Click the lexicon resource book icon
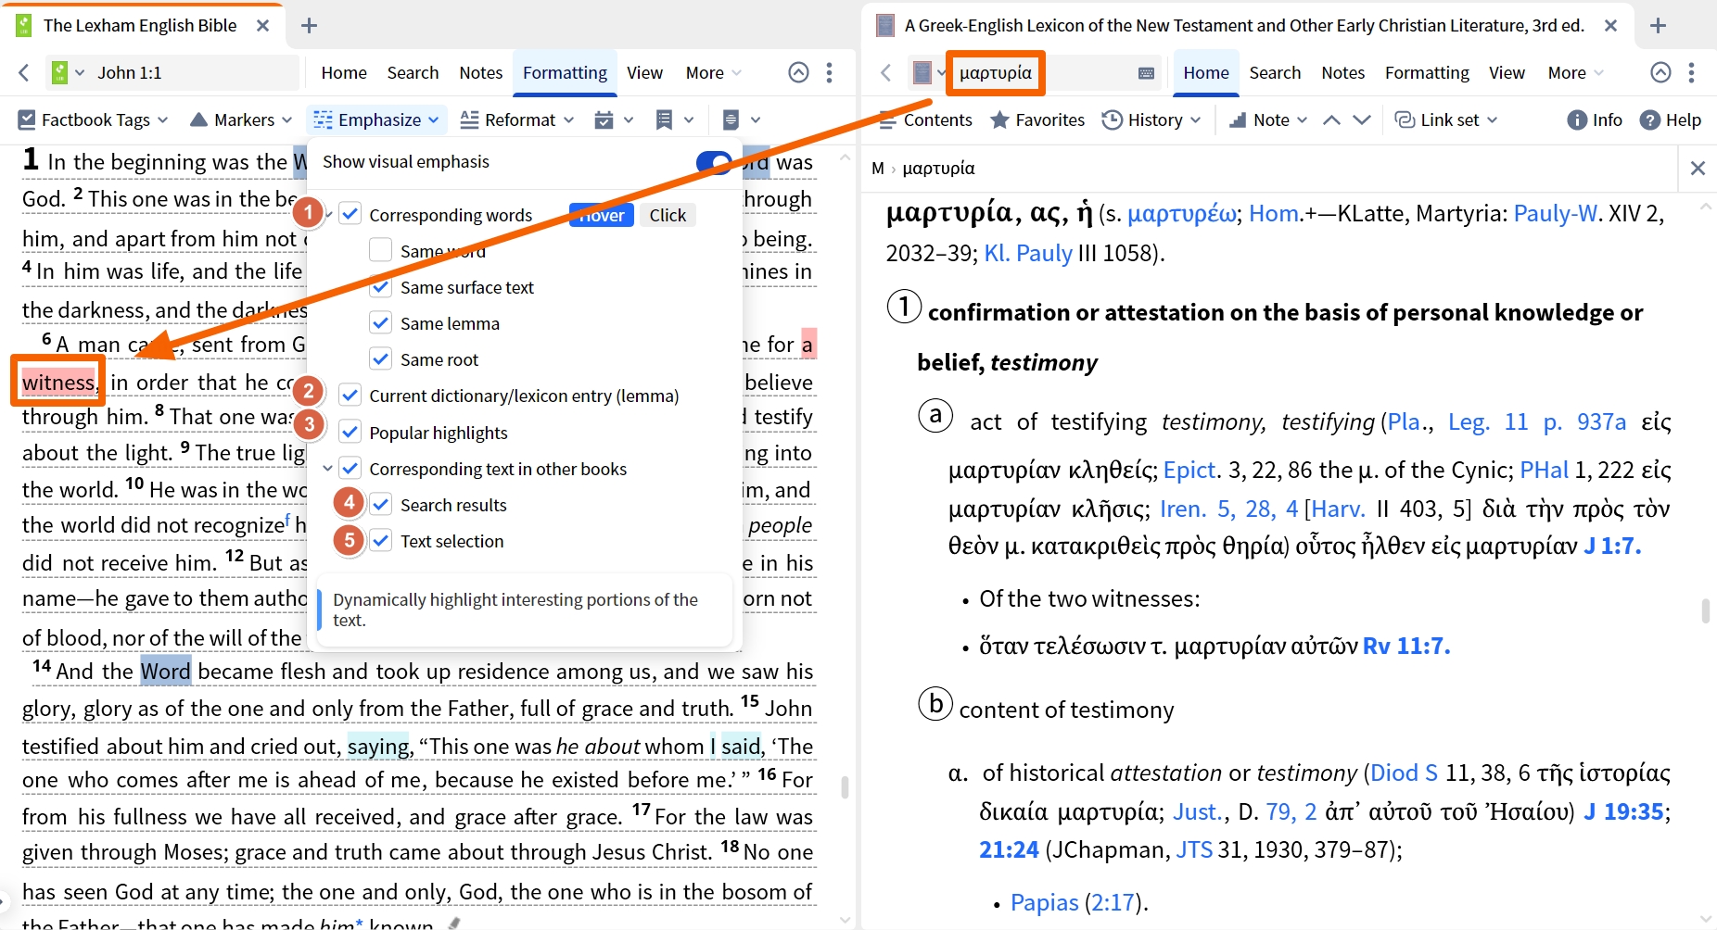Image resolution: width=1717 pixels, height=930 pixels. (922, 72)
